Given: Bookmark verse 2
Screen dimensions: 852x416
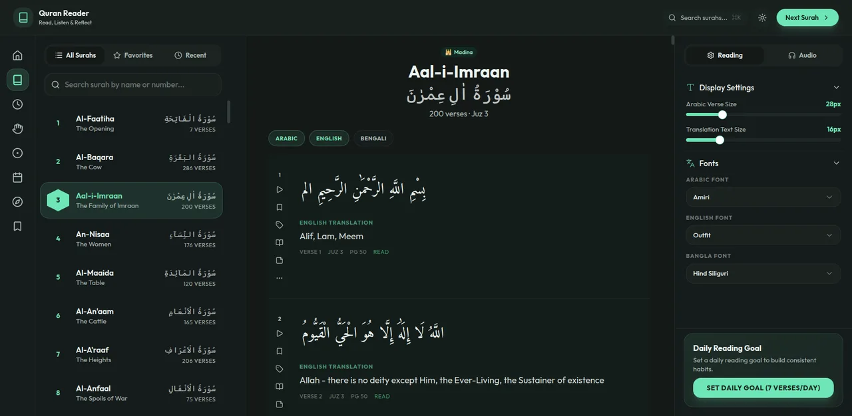Looking at the screenshot, I should coord(280,351).
